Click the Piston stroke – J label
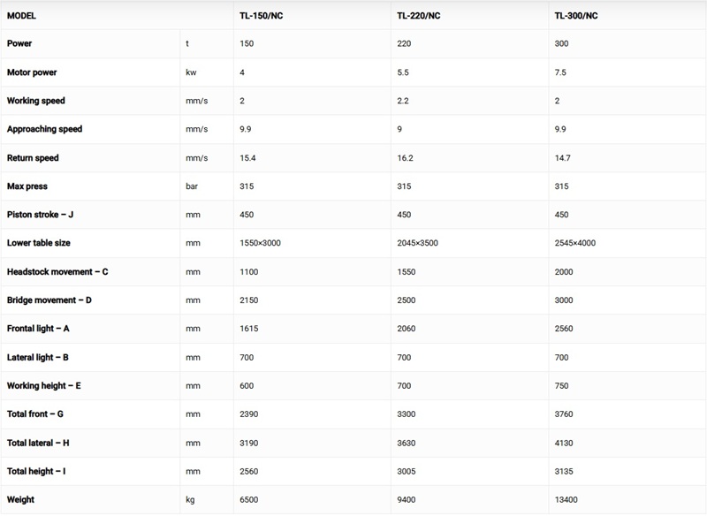 coord(41,215)
